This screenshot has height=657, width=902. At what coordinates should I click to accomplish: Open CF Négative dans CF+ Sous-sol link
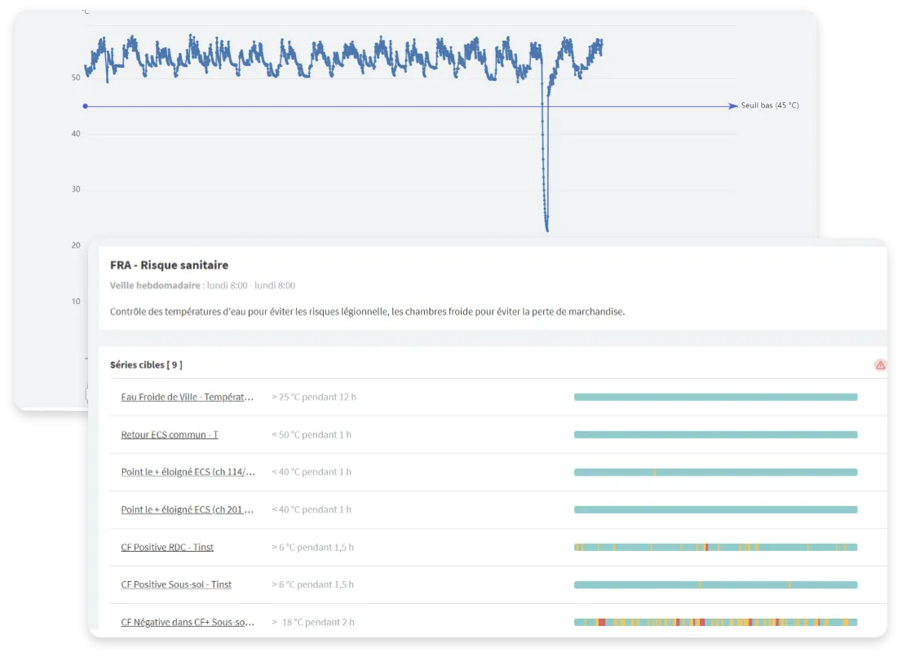click(188, 622)
